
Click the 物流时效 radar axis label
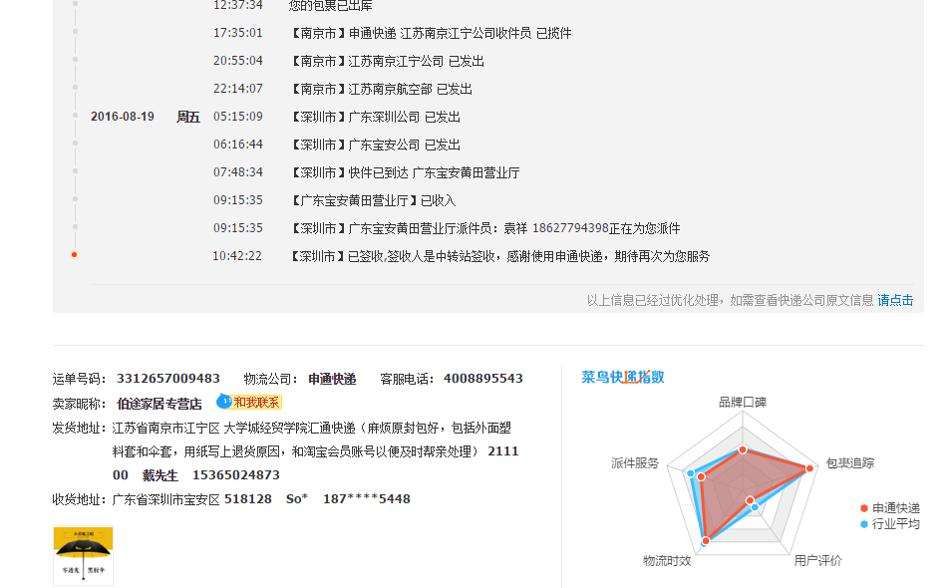pos(667,560)
